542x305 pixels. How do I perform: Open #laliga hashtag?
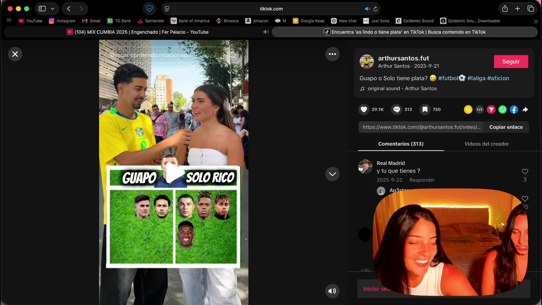(476, 78)
